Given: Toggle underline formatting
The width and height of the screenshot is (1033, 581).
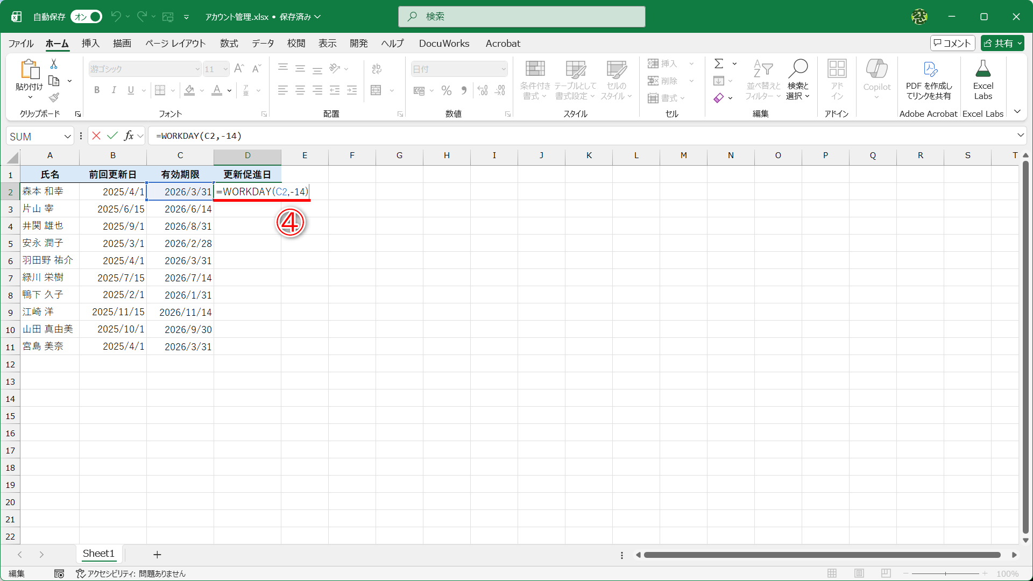Looking at the screenshot, I should tap(130, 90).
